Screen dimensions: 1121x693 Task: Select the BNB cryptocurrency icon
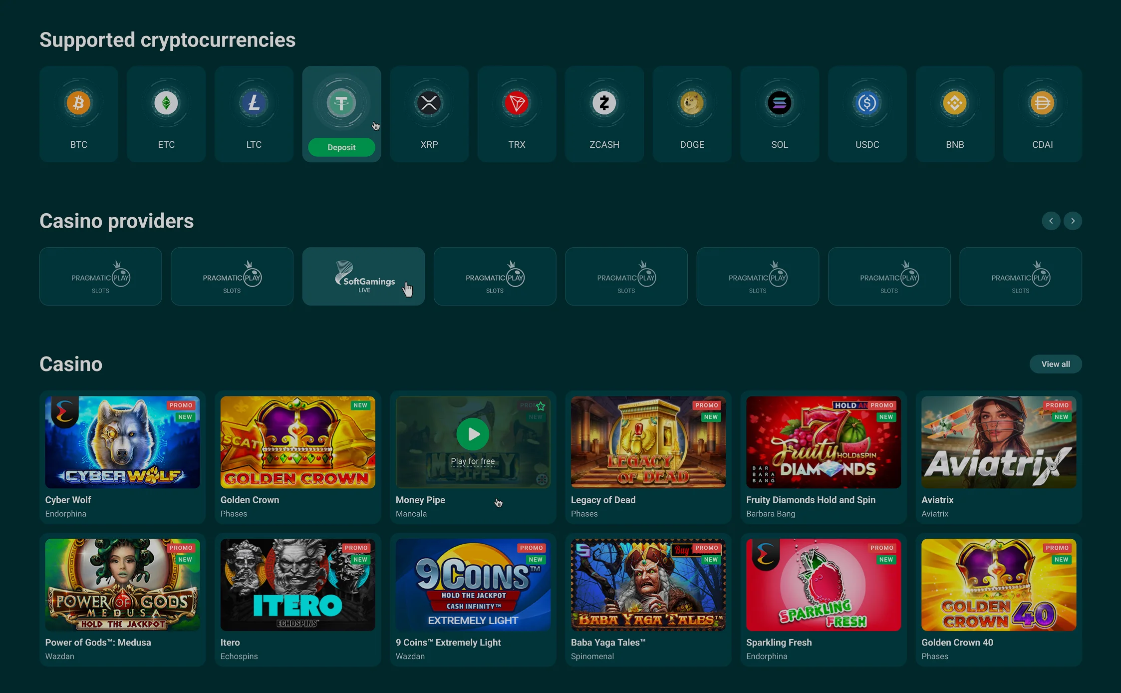[x=955, y=103]
